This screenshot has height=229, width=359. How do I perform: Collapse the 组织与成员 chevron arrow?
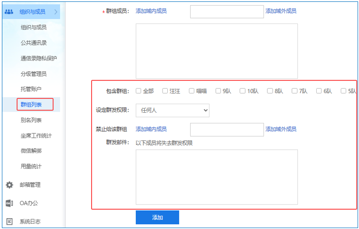coord(56,11)
